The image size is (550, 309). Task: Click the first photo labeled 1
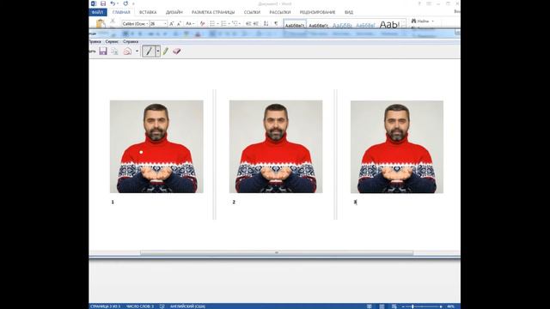pos(156,147)
